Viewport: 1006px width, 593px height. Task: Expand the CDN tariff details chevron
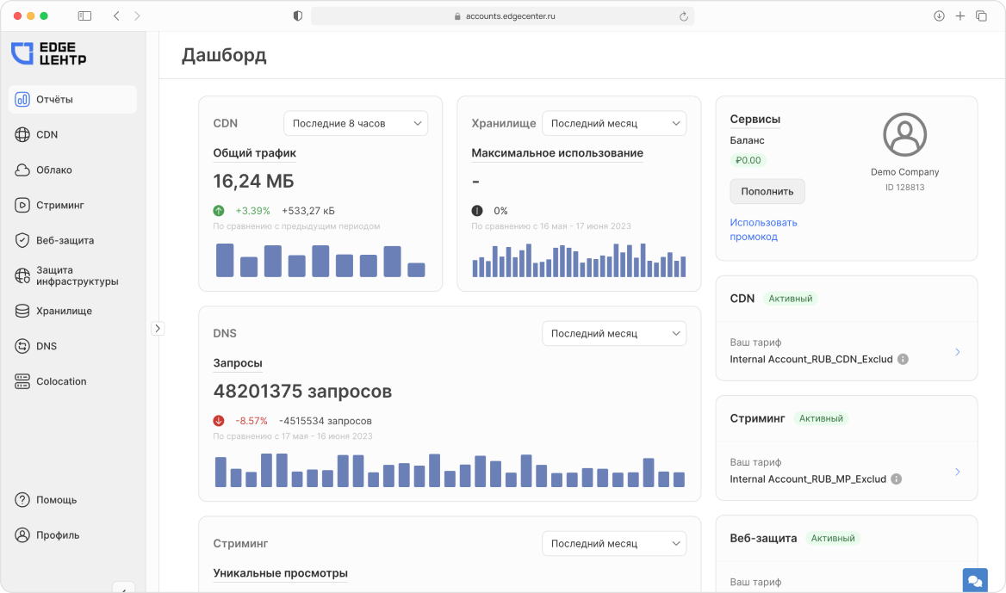tap(958, 351)
